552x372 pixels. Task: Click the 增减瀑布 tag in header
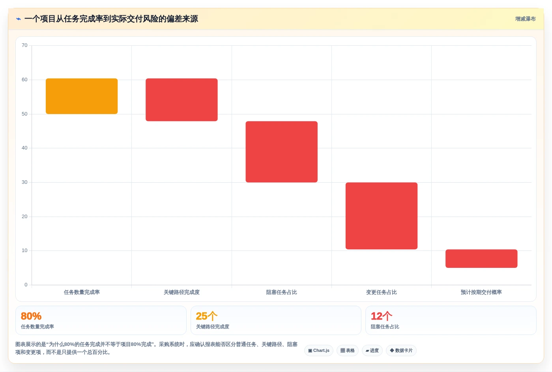point(525,19)
